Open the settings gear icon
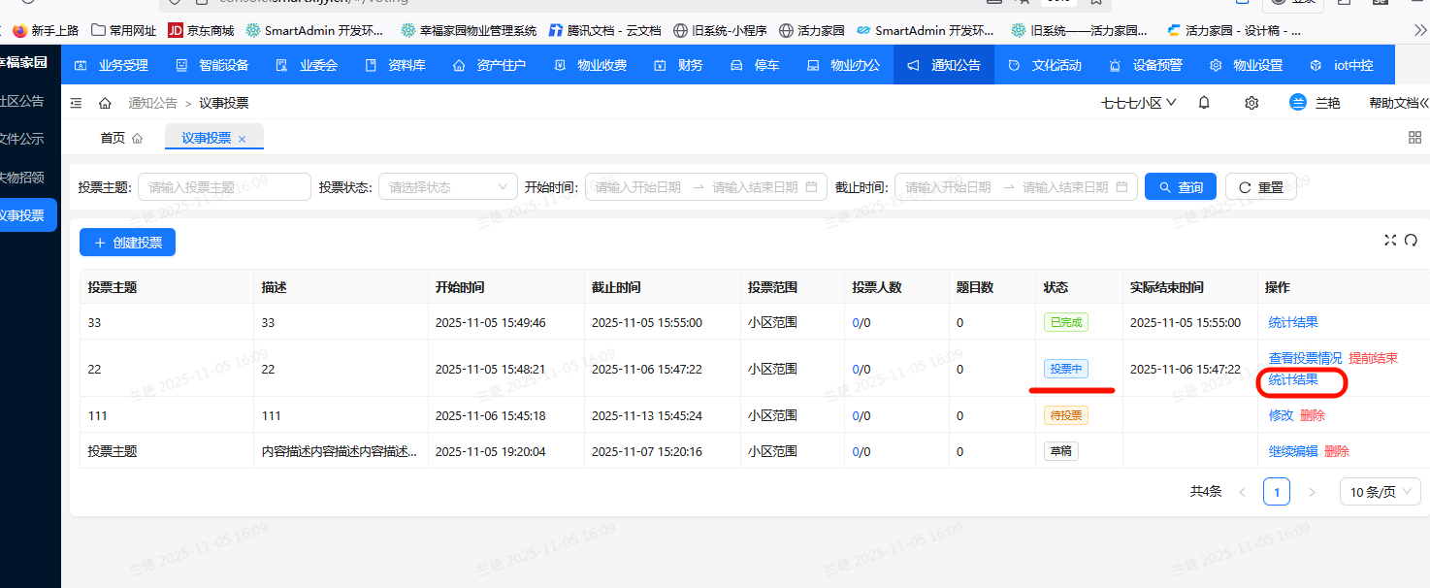 (x=1251, y=102)
